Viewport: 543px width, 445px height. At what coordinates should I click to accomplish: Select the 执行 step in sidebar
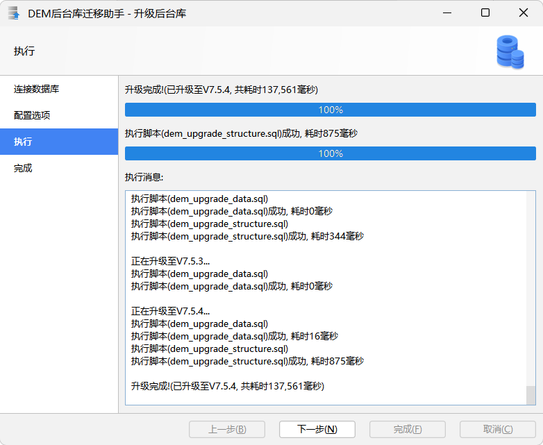(x=59, y=142)
